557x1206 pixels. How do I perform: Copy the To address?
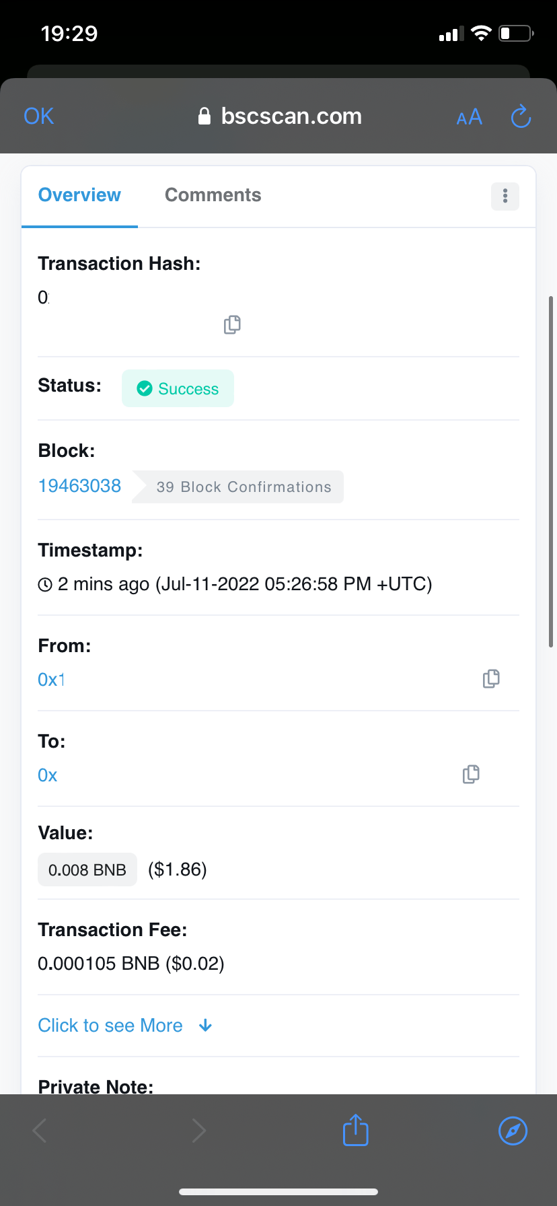tap(471, 775)
